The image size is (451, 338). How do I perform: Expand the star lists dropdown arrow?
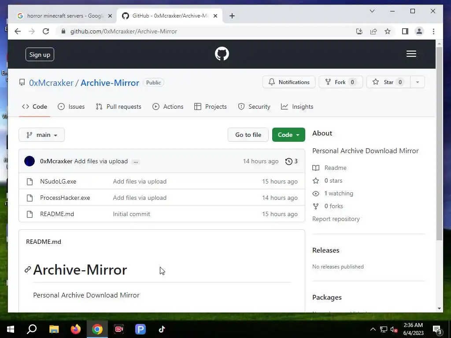[x=418, y=82]
